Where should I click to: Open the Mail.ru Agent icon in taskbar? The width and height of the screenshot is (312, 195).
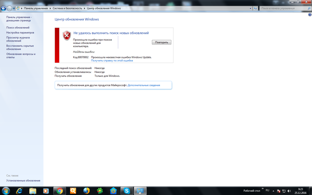113,191
